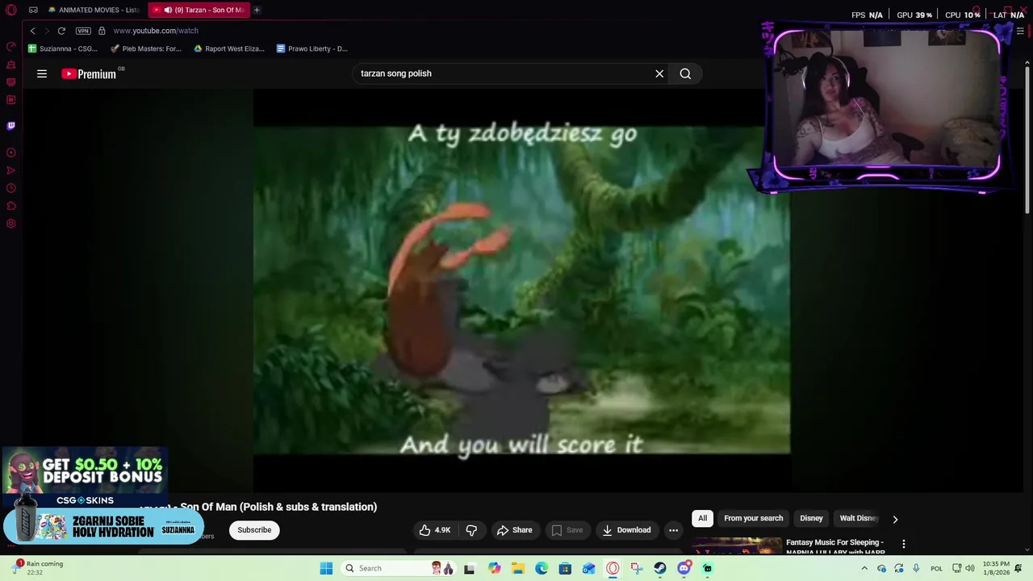Go forward to next page
This screenshot has width=1033, height=581.
click(47, 31)
